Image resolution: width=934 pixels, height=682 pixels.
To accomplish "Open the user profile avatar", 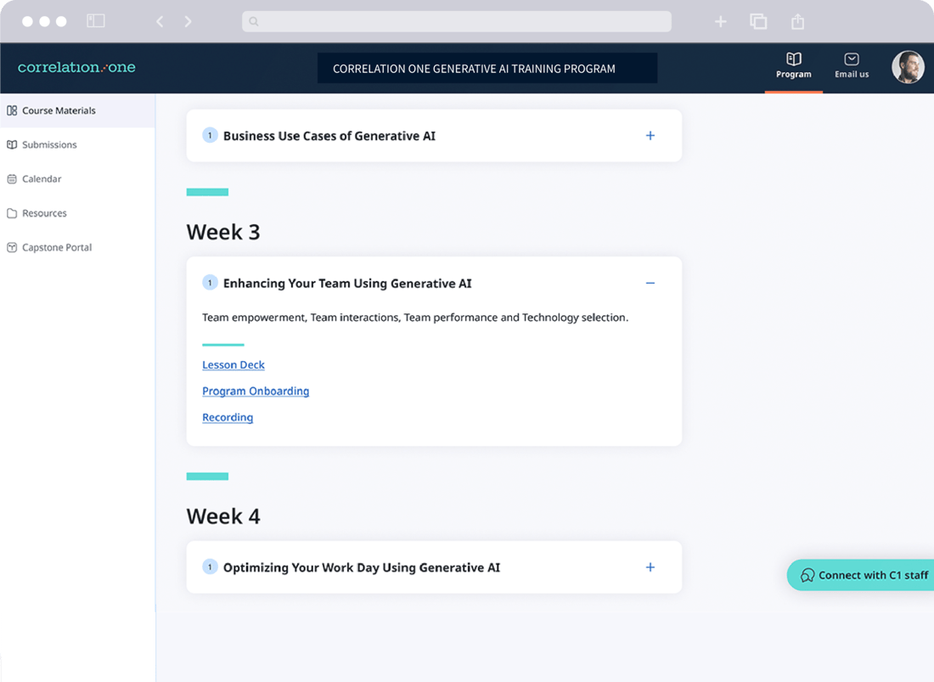I will (908, 68).
